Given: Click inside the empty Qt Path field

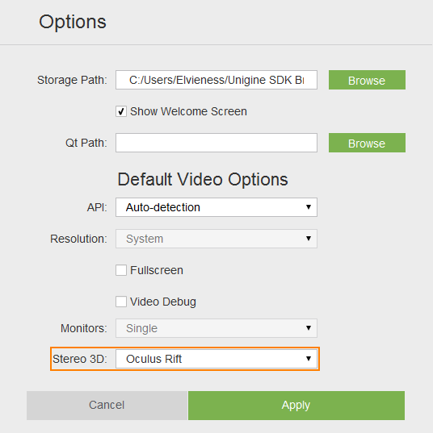Looking at the screenshot, I should pyautogui.click(x=216, y=143).
